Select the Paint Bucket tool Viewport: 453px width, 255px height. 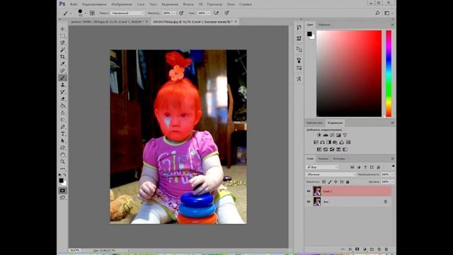pos(63,106)
